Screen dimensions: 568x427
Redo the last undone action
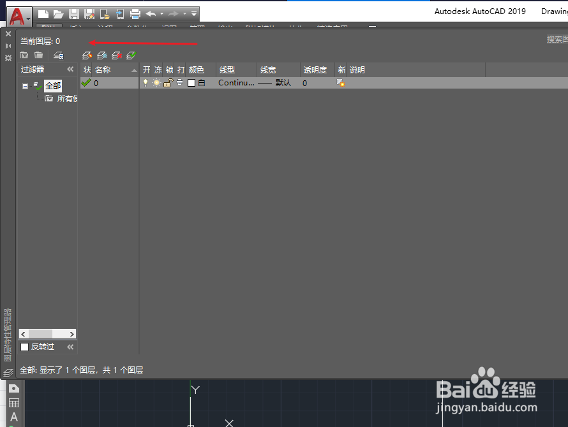coord(174,14)
